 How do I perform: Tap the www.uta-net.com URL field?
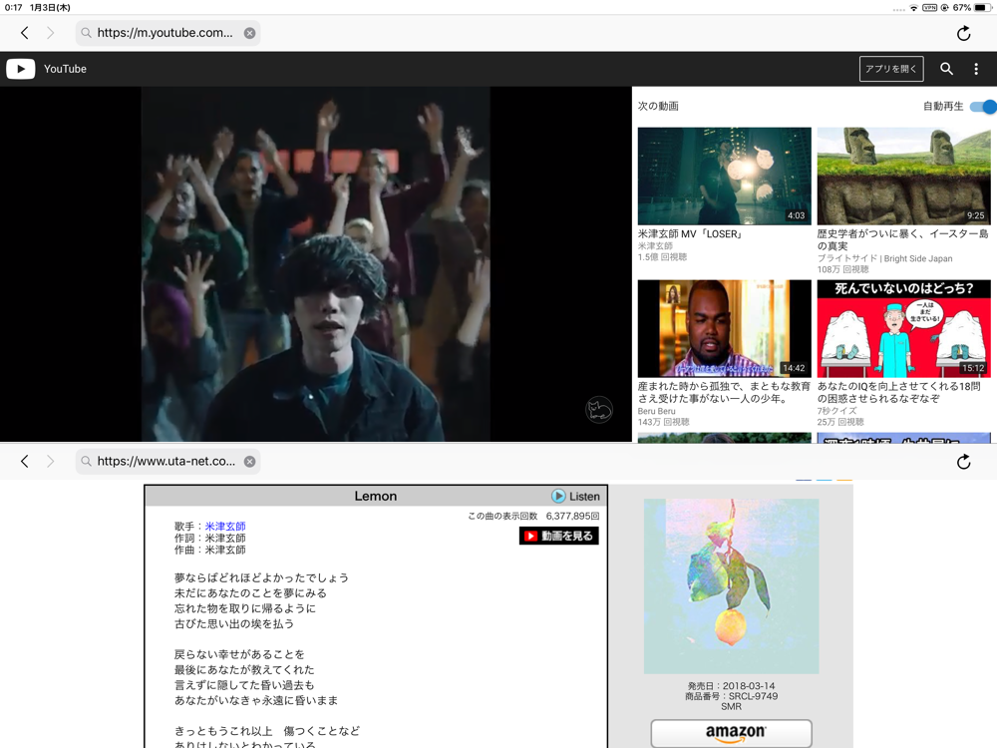tap(166, 461)
